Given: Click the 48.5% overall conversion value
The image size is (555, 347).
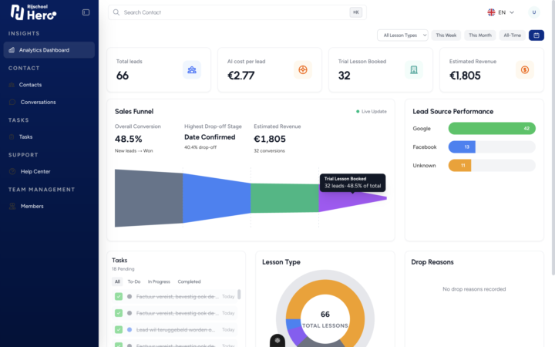Looking at the screenshot, I should pos(129,139).
